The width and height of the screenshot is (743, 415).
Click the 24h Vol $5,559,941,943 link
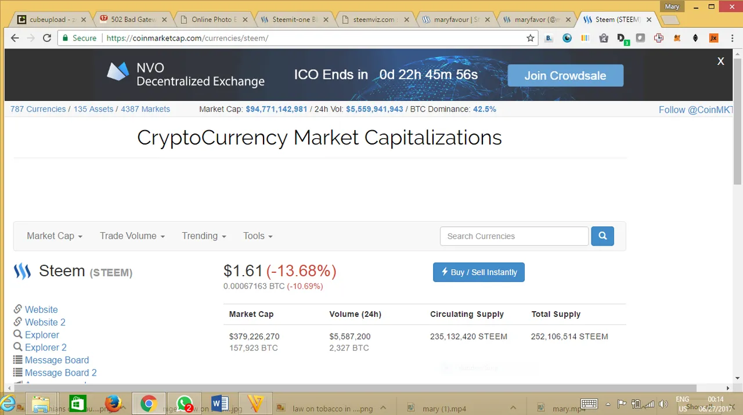coord(374,109)
